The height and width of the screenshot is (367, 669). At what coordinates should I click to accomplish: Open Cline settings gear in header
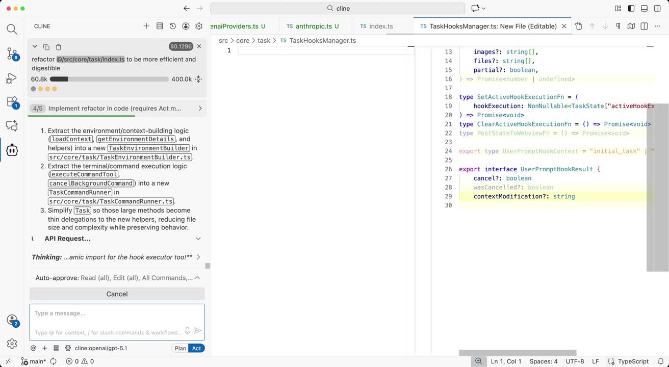pos(199,26)
